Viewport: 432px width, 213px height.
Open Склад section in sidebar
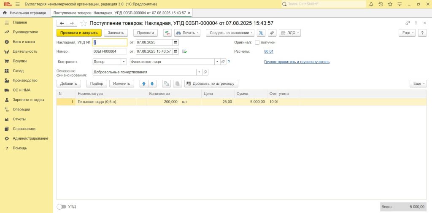18,71
